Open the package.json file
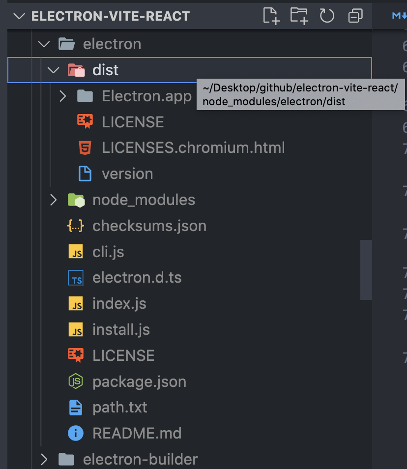 point(140,381)
